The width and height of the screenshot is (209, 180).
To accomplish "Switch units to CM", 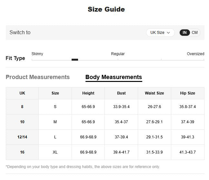I will 195,33.
